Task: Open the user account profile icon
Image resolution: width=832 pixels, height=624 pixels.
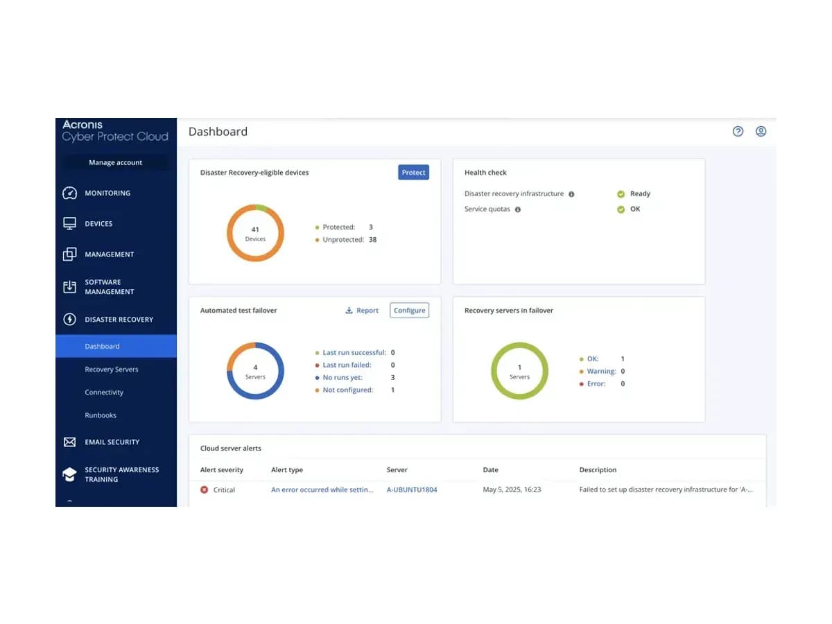Action: coord(761,131)
